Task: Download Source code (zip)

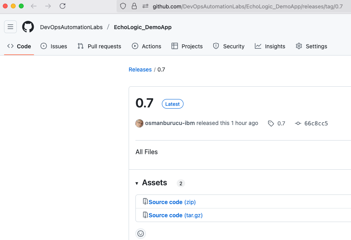Action: (x=172, y=202)
